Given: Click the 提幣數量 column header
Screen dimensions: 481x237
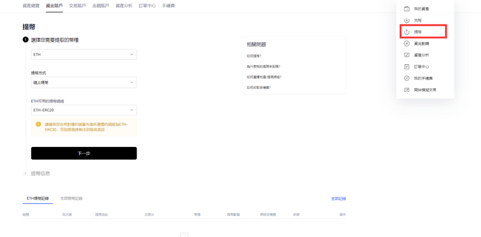Looking at the screenshot, I should click(x=233, y=215).
